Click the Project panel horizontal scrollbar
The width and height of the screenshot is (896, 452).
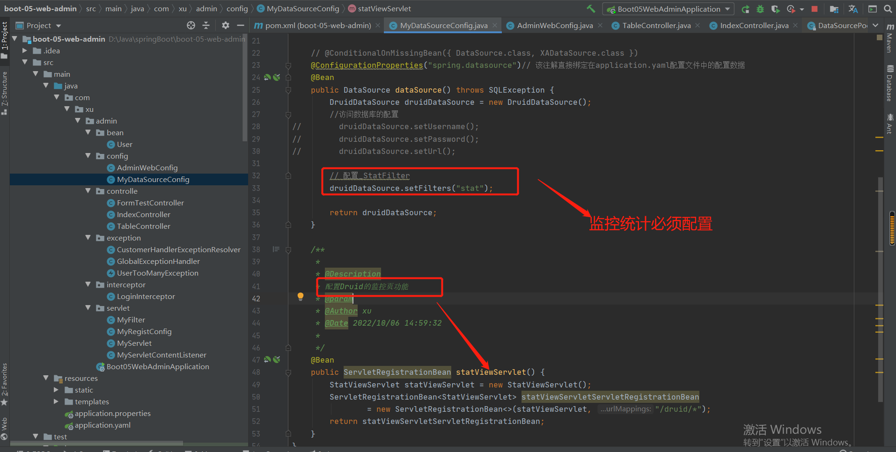[x=96, y=443]
